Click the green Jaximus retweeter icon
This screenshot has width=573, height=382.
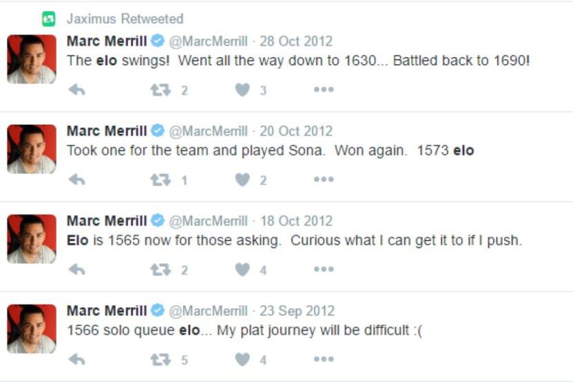coord(48,19)
